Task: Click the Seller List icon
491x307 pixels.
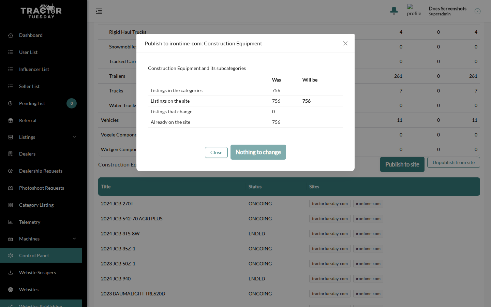Action: point(11,86)
